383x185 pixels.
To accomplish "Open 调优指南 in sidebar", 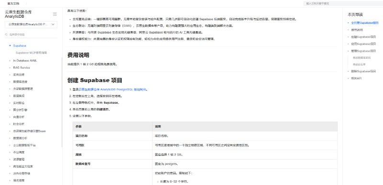I will pyautogui.click(x=19, y=180).
